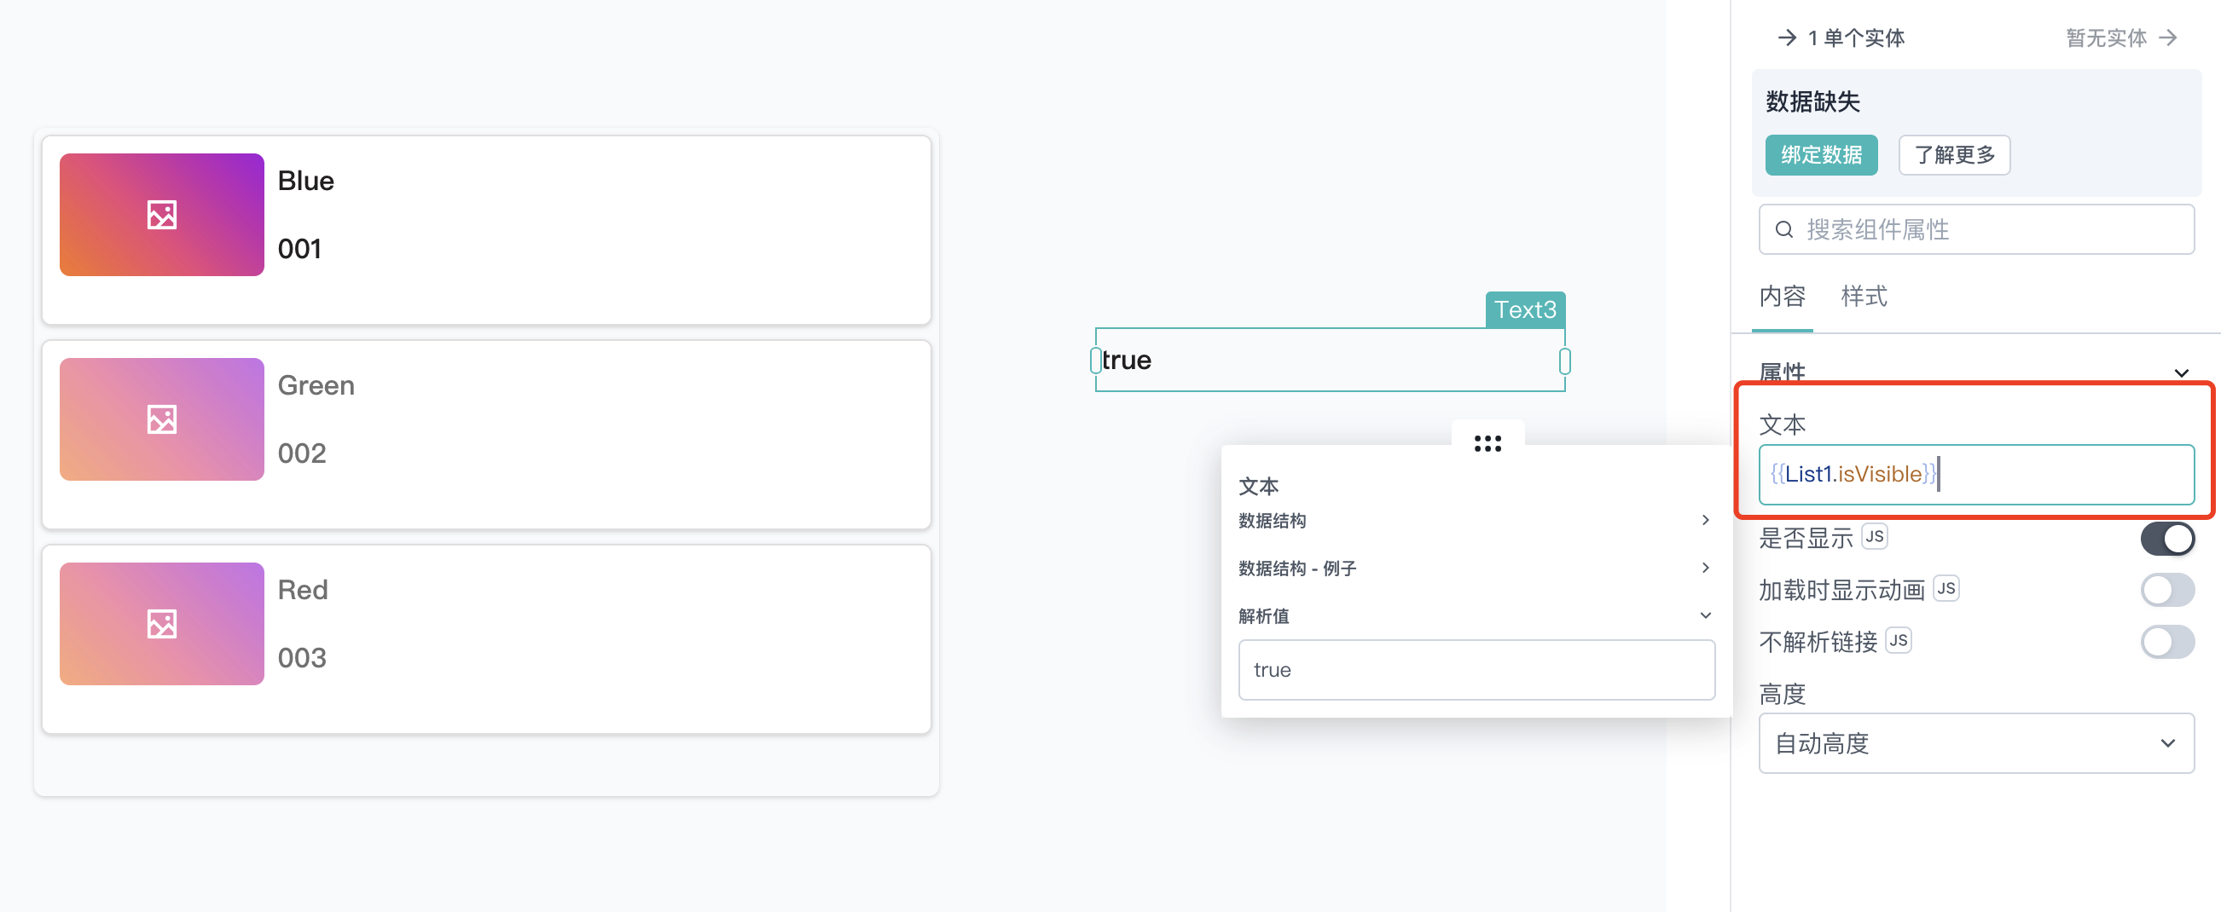Click the 文本 field containing {{List1.isVisible}}
Viewport: 2221px width, 912px height.
[1976, 474]
